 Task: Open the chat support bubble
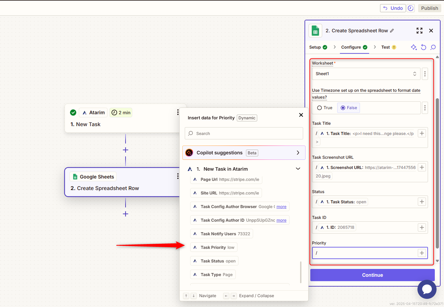coord(427,289)
